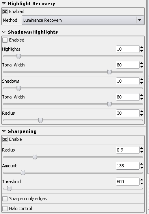Click the Sharpening Amount slider handle
The width and height of the screenshot is (149, 214).
point(23,173)
